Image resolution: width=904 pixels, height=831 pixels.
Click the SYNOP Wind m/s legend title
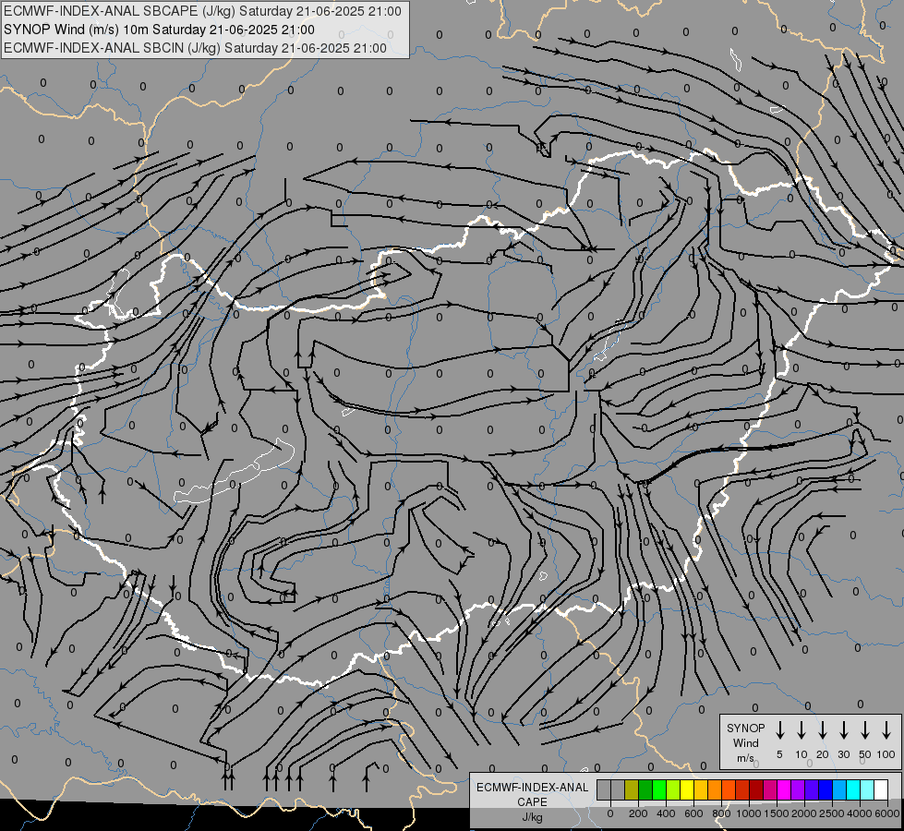point(745,742)
